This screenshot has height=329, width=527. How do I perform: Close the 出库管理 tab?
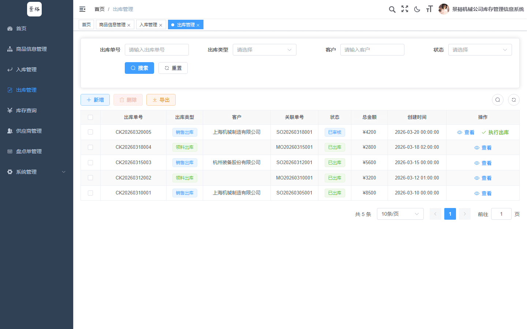198,25
